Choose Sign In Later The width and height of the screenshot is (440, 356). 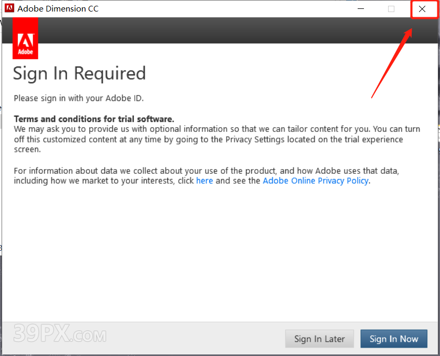pos(319,339)
